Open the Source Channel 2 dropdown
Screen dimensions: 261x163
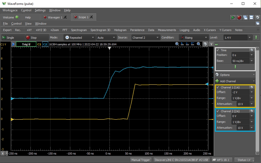pyautogui.click(x=146, y=38)
